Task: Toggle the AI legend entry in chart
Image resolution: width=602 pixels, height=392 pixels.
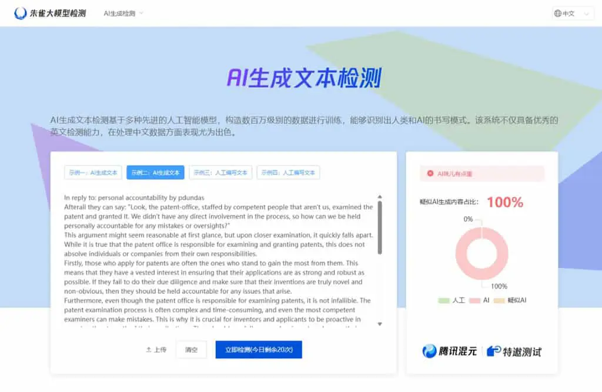Action: pos(479,300)
